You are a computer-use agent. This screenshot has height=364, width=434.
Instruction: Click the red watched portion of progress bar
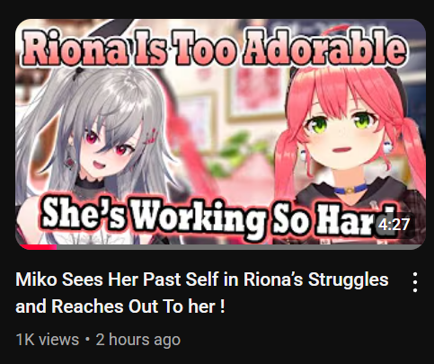point(38,247)
